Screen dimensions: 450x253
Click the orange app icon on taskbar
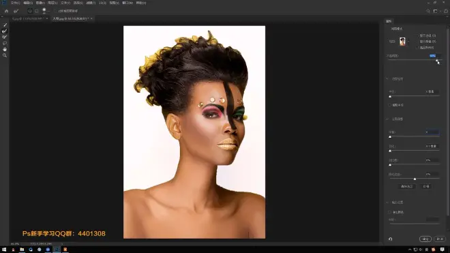coord(65,250)
